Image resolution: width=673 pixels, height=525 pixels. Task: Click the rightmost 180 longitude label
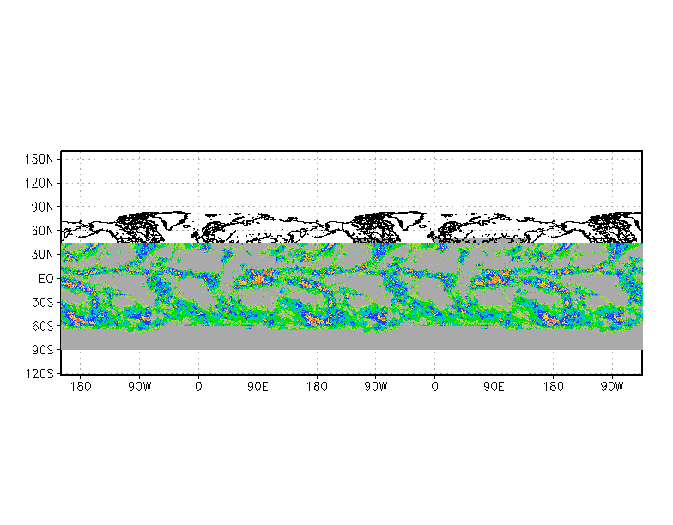pos(552,387)
